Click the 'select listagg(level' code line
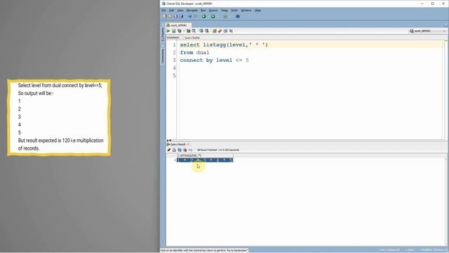 pyautogui.click(x=224, y=45)
